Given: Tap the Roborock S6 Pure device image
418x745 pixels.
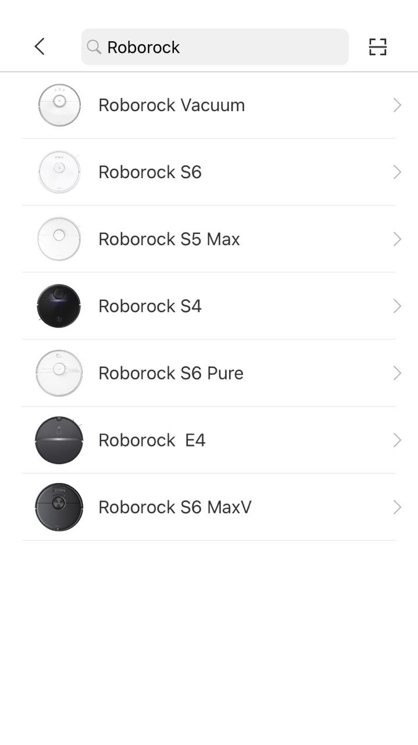Looking at the screenshot, I should (59, 373).
